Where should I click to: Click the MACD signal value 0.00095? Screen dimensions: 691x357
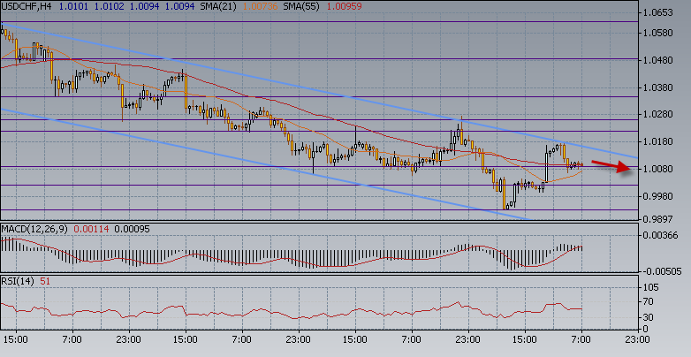tap(133, 229)
